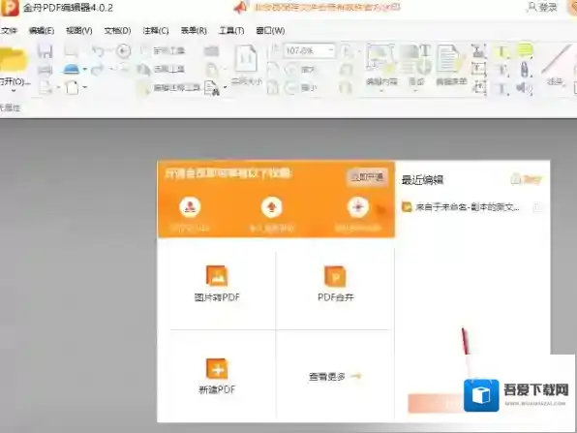The height and width of the screenshot is (433, 577).
Task: Click the 查看更多 link
Action: pyautogui.click(x=335, y=376)
